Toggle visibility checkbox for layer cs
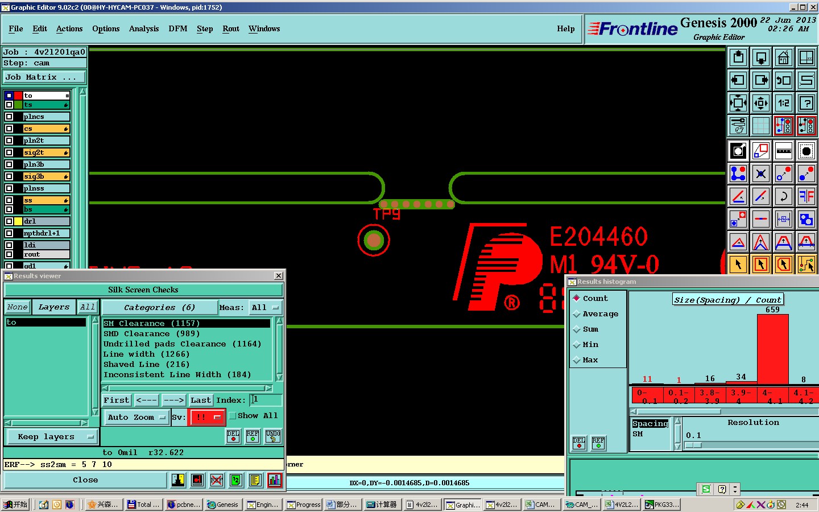The width and height of the screenshot is (819, 512). [9, 129]
